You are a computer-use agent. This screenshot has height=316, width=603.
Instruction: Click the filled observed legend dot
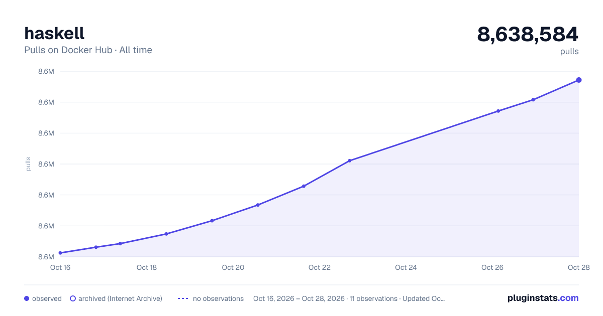(27, 298)
